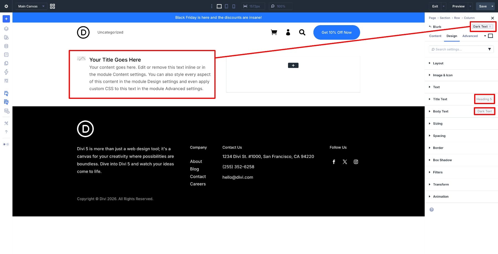
Task: Expand the Spacing settings group
Action: 461,136
